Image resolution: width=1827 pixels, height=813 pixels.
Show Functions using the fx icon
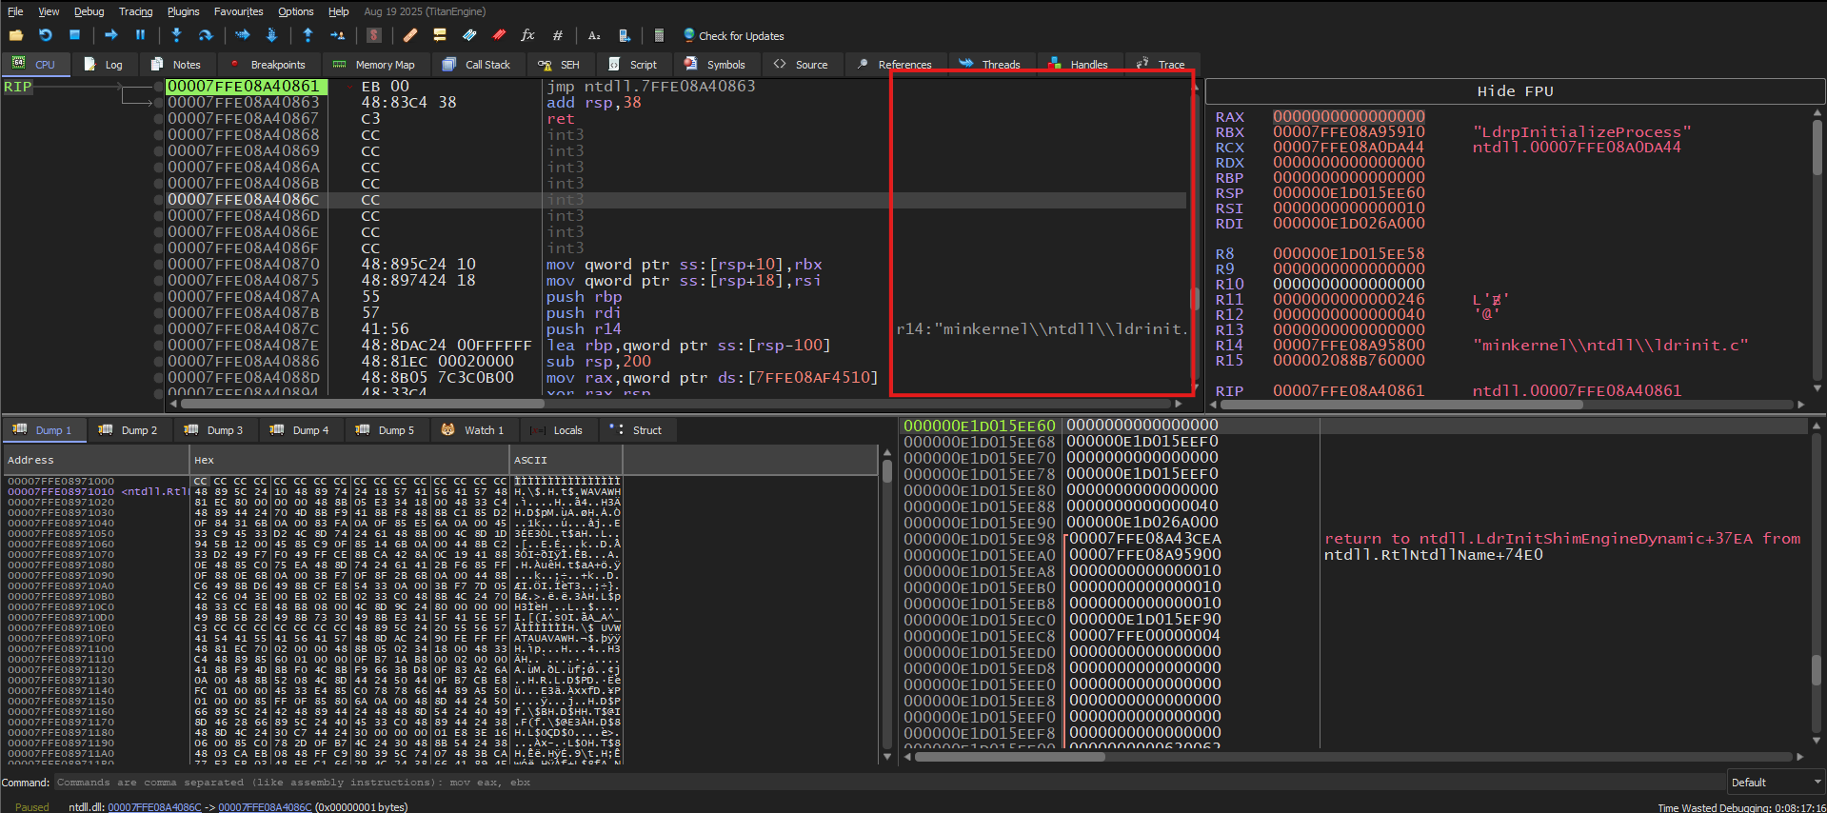[x=527, y=35]
